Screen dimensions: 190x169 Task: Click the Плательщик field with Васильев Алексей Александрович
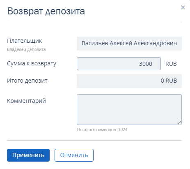[x=129, y=44]
